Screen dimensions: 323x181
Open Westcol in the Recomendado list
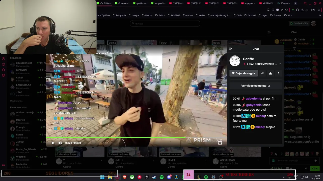click(x=28, y=158)
